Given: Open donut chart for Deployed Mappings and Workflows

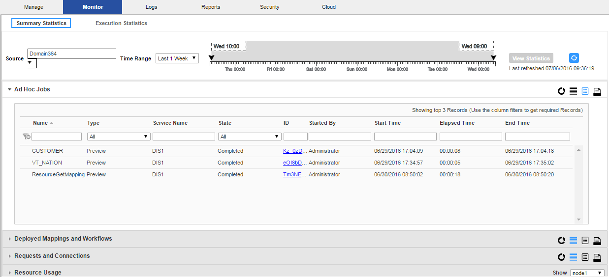Looking at the screenshot, I should click(561, 241).
